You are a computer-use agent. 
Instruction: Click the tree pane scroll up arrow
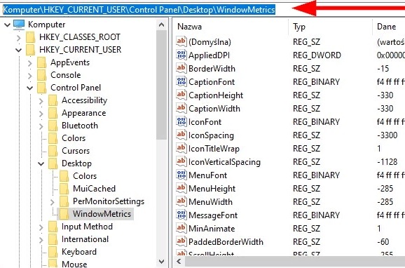click(162, 25)
